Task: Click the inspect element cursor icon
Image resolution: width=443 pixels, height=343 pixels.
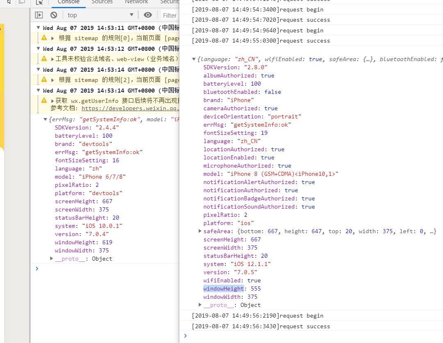Action: pyautogui.click(x=39, y=2)
